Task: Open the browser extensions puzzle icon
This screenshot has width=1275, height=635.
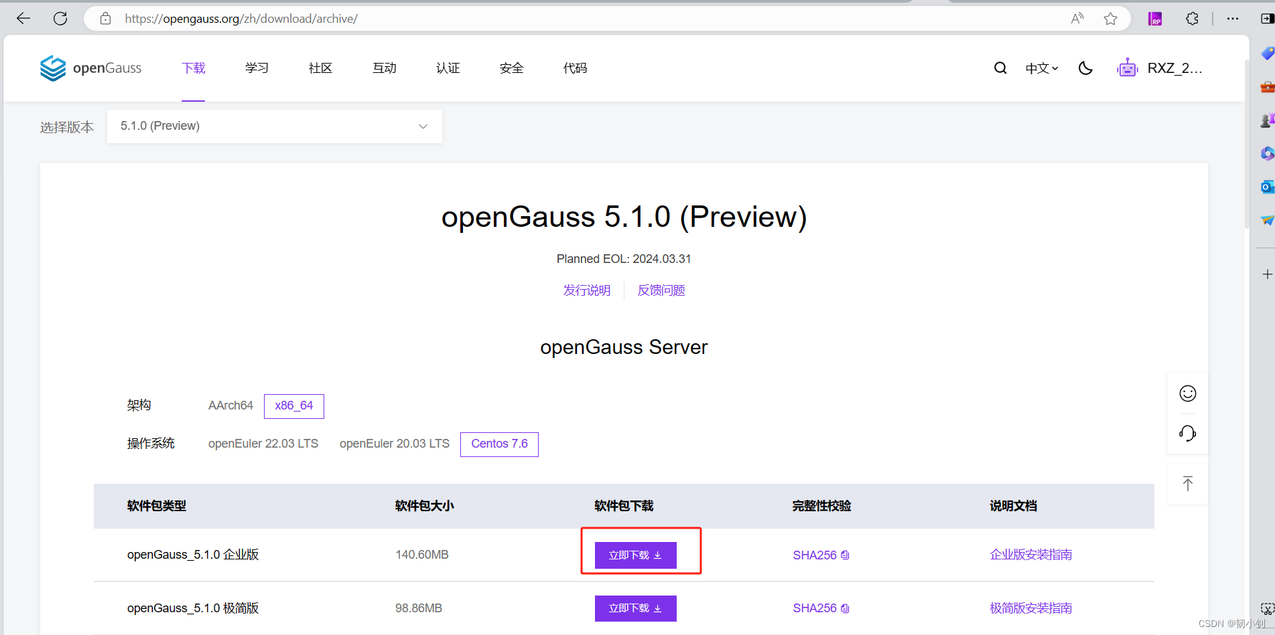Action: pyautogui.click(x=1192, y=19)
